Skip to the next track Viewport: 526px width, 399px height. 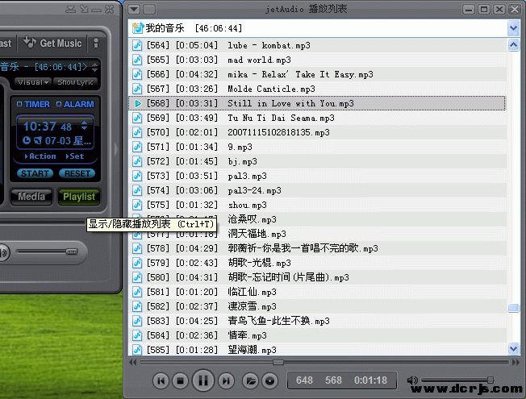[x=227, y=380]
